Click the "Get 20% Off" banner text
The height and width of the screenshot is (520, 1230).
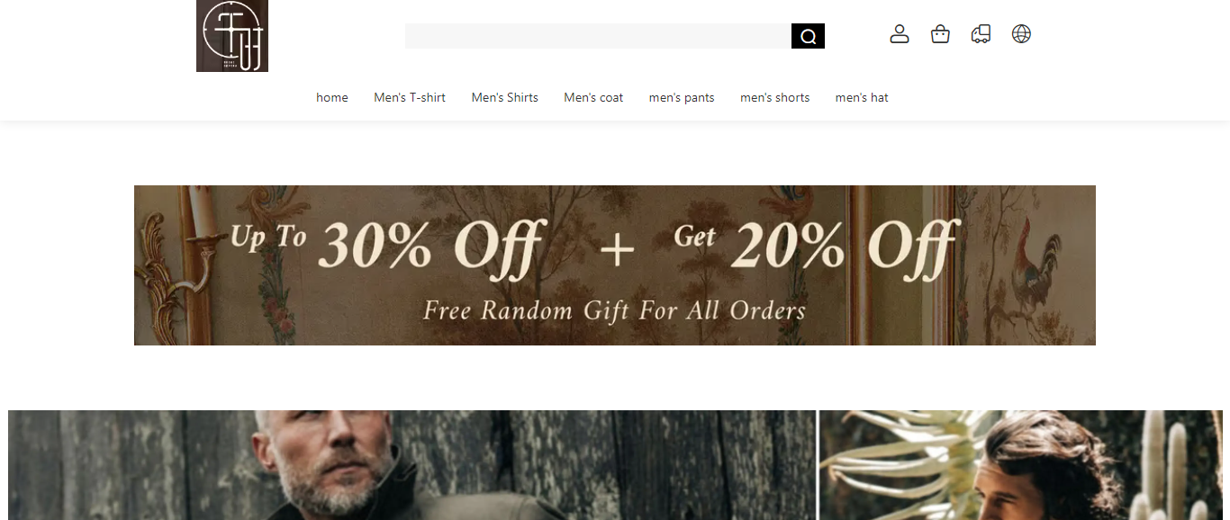point(817,245)
